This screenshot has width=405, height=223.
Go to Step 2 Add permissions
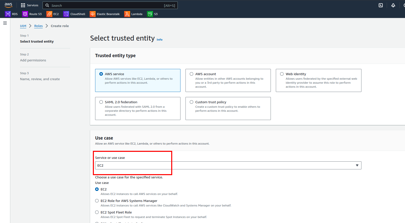pyautogui.click(x=33, y=60)
